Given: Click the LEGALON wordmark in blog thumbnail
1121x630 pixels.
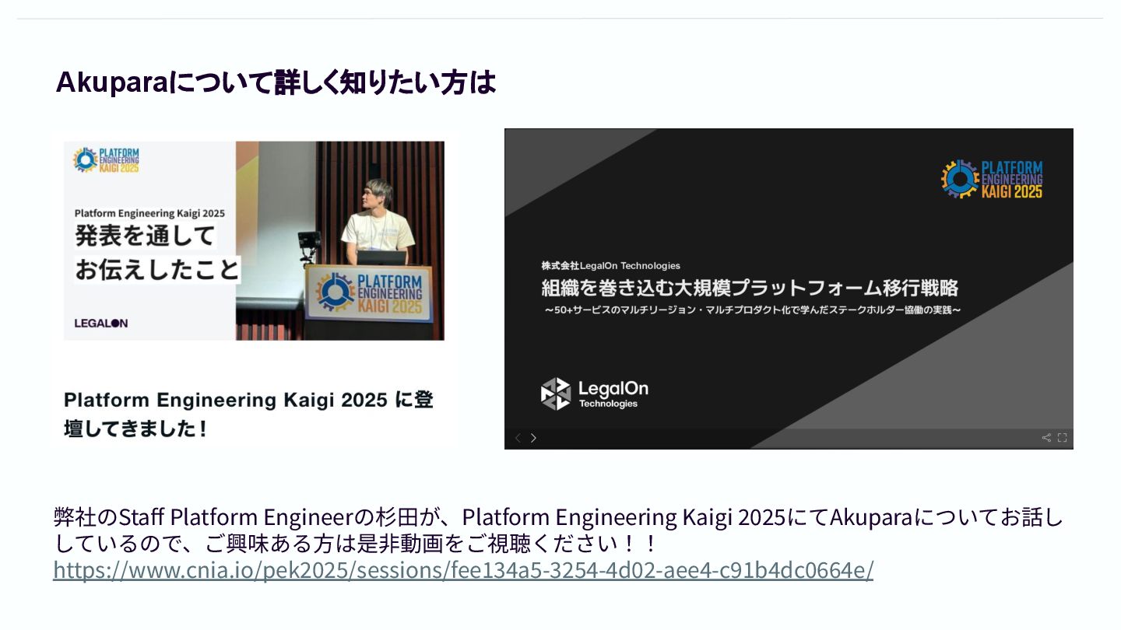Looking at the screenshot, I should point(101,323).
